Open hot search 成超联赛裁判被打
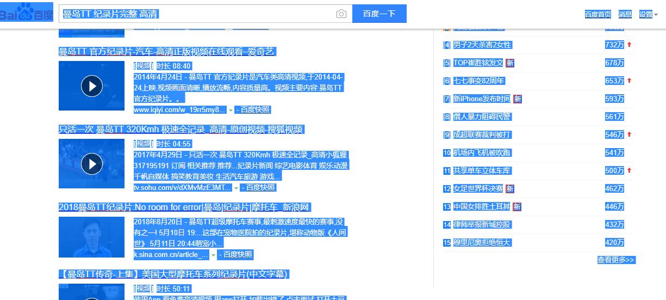Image resolution: width=666 pixels, height=300 pixels. pyautogui.click(x=482, y=134)
